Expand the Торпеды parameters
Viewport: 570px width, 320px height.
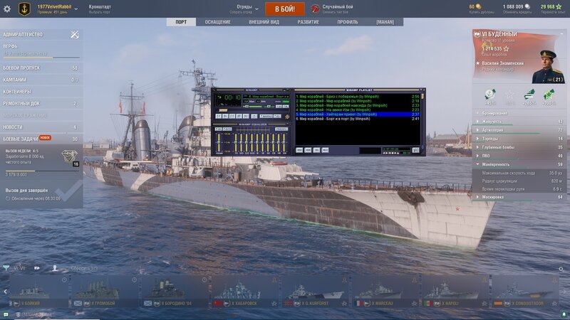pos(519,139)
